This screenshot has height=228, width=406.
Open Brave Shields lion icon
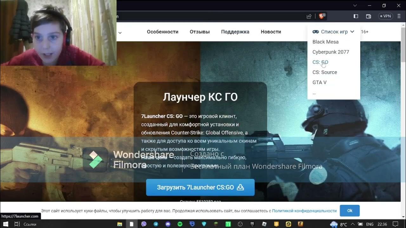pyautogui.click(x=322, y=16)
